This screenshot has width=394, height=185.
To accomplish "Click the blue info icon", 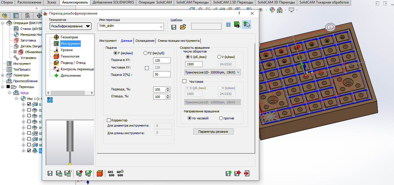I will pyautogui.click(x=228, y=25).
